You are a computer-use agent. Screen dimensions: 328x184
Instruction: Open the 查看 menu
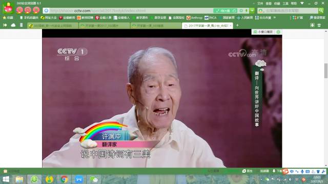pyautogui.click(x=269, y=4)
